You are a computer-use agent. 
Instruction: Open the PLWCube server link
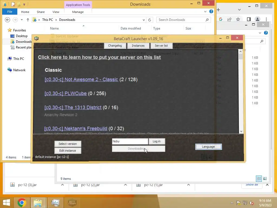coord(65,93)
